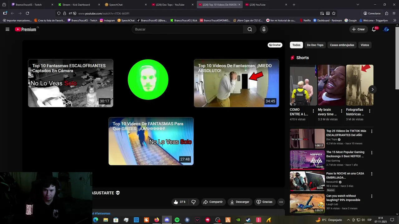Select the De Doc Tops filter chip
The image size is (399, 224).
315,45
